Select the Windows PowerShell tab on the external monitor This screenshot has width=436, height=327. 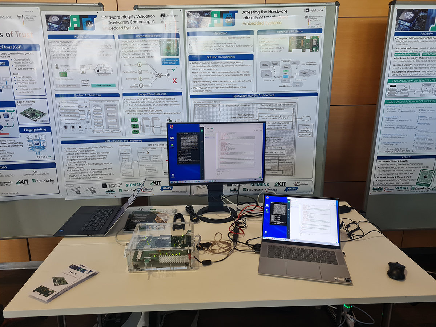click(184, 134)
